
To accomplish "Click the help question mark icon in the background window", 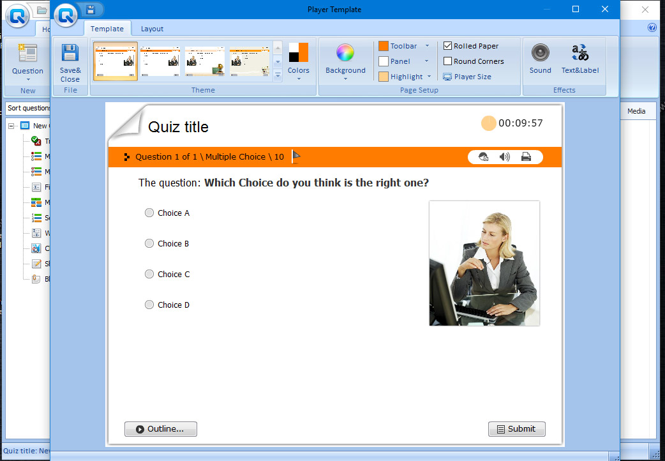I will click(652, 27).
